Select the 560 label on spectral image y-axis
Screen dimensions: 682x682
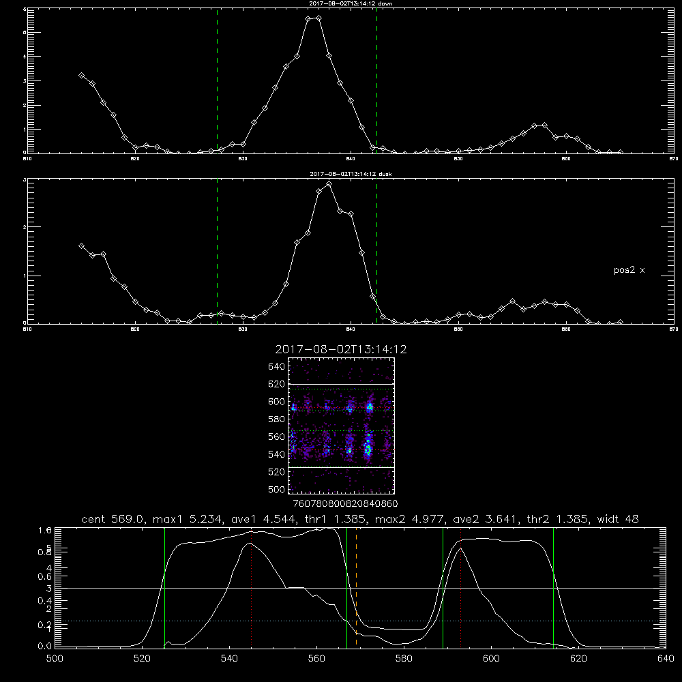[276, 436]
